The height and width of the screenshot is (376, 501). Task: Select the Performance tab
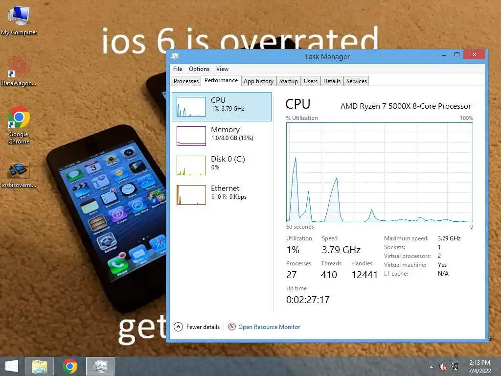click(221, 80)
